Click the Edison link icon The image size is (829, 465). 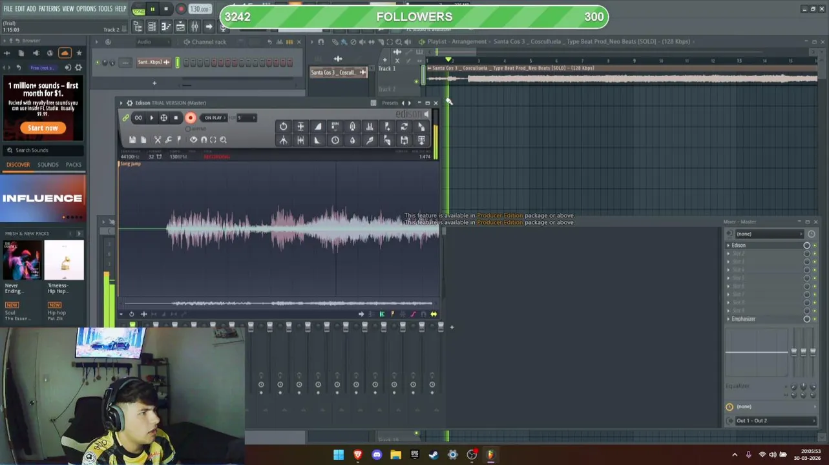(x=126, y=118)
